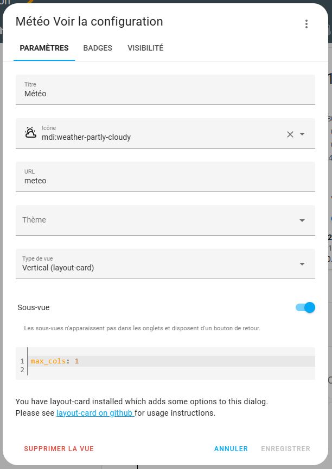Save the configuration with ENREGISTRER
The height and width of the screenshot is (469, 332).
pyautogui.click(x=286, y=449)
